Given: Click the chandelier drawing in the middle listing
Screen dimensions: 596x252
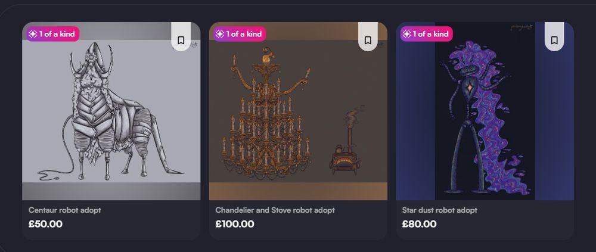Looking at the screenshot, I should click(x=265, y=119).
